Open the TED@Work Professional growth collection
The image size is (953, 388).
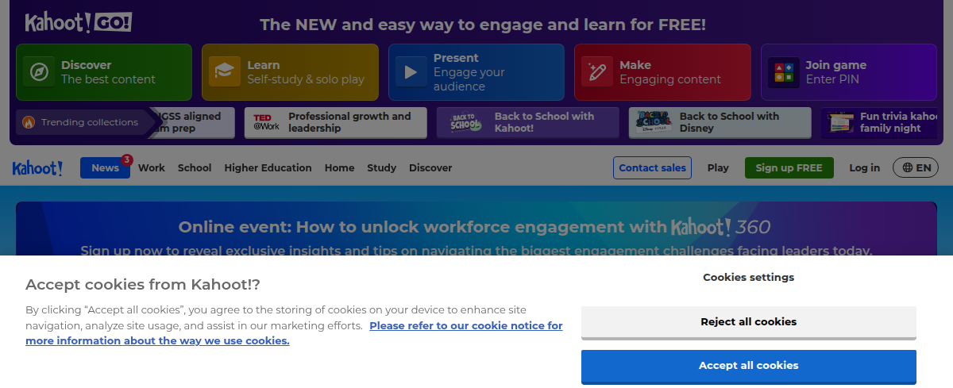tap(335, 122)
